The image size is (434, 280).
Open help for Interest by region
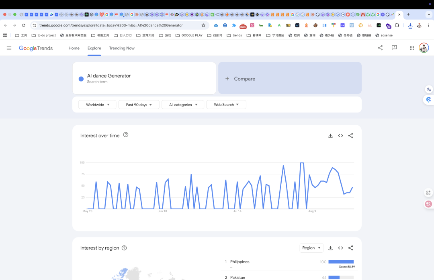[124, 248]
